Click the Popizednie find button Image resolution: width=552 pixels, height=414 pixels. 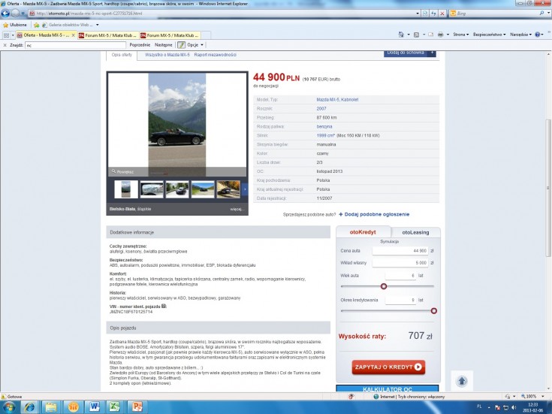[140, 45]
